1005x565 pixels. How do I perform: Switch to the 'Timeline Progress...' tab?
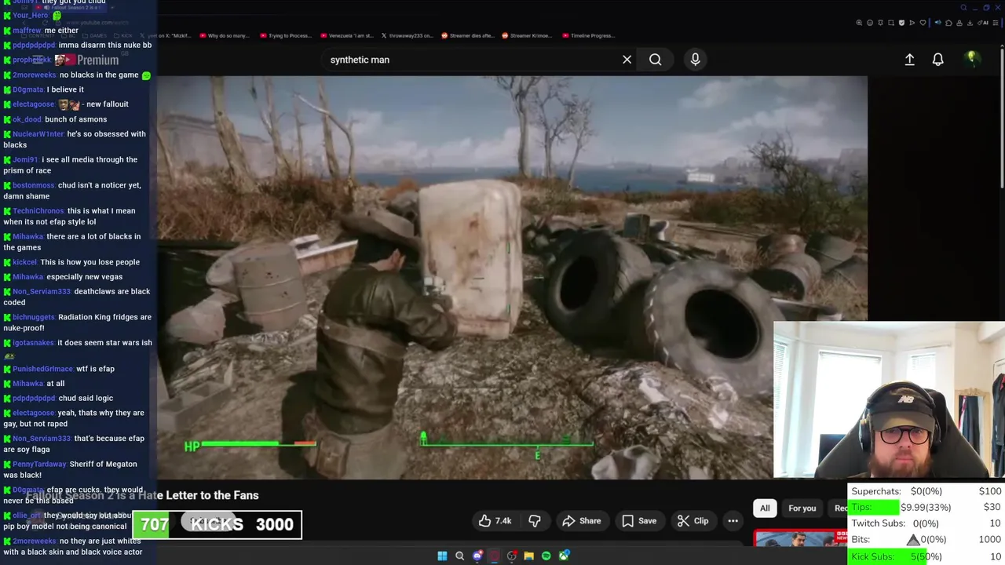click(x=589, y=35)
